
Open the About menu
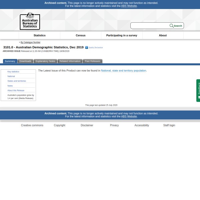point(163,35)
